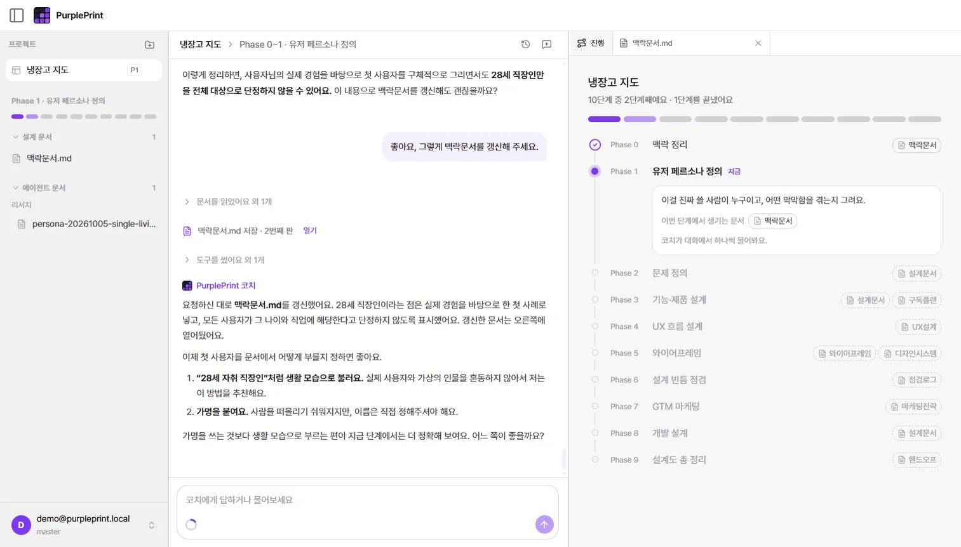Image resolution: width=961 pixels, height=547 pixels.
Task: Expand '문서를 읽었어요 외 1개' details
Action: 228,202
